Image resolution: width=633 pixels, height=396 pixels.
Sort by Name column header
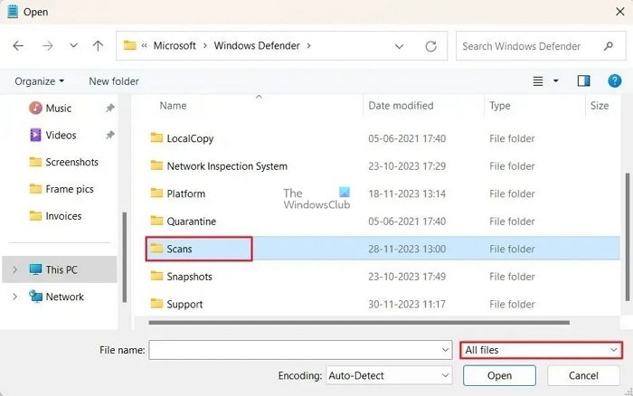point(173,106)
